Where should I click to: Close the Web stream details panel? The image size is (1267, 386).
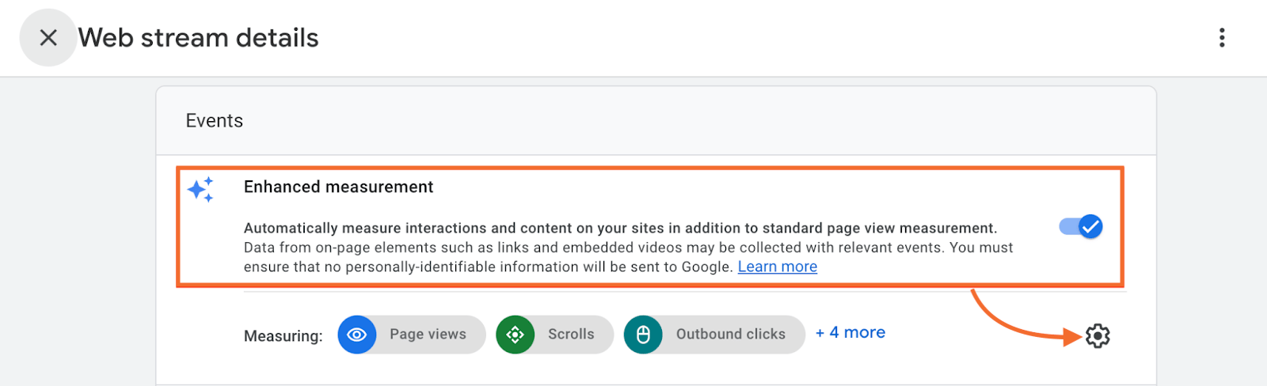(x=48, y=37)
